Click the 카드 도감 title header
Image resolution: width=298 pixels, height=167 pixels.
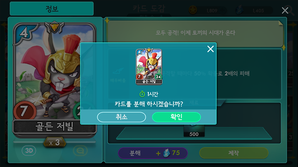pos(149,9)
